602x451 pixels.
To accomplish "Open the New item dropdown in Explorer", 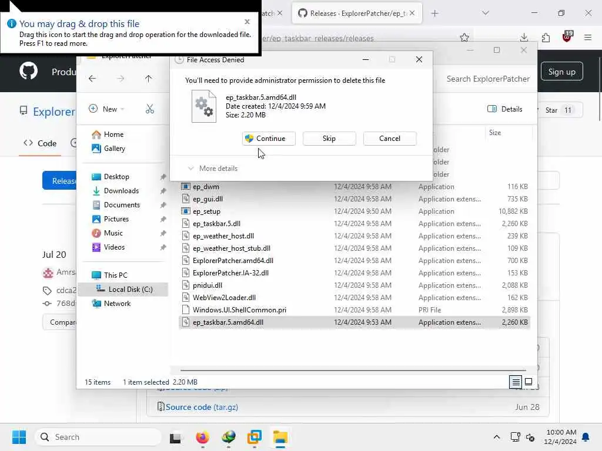I will click(x=107, y=109).
